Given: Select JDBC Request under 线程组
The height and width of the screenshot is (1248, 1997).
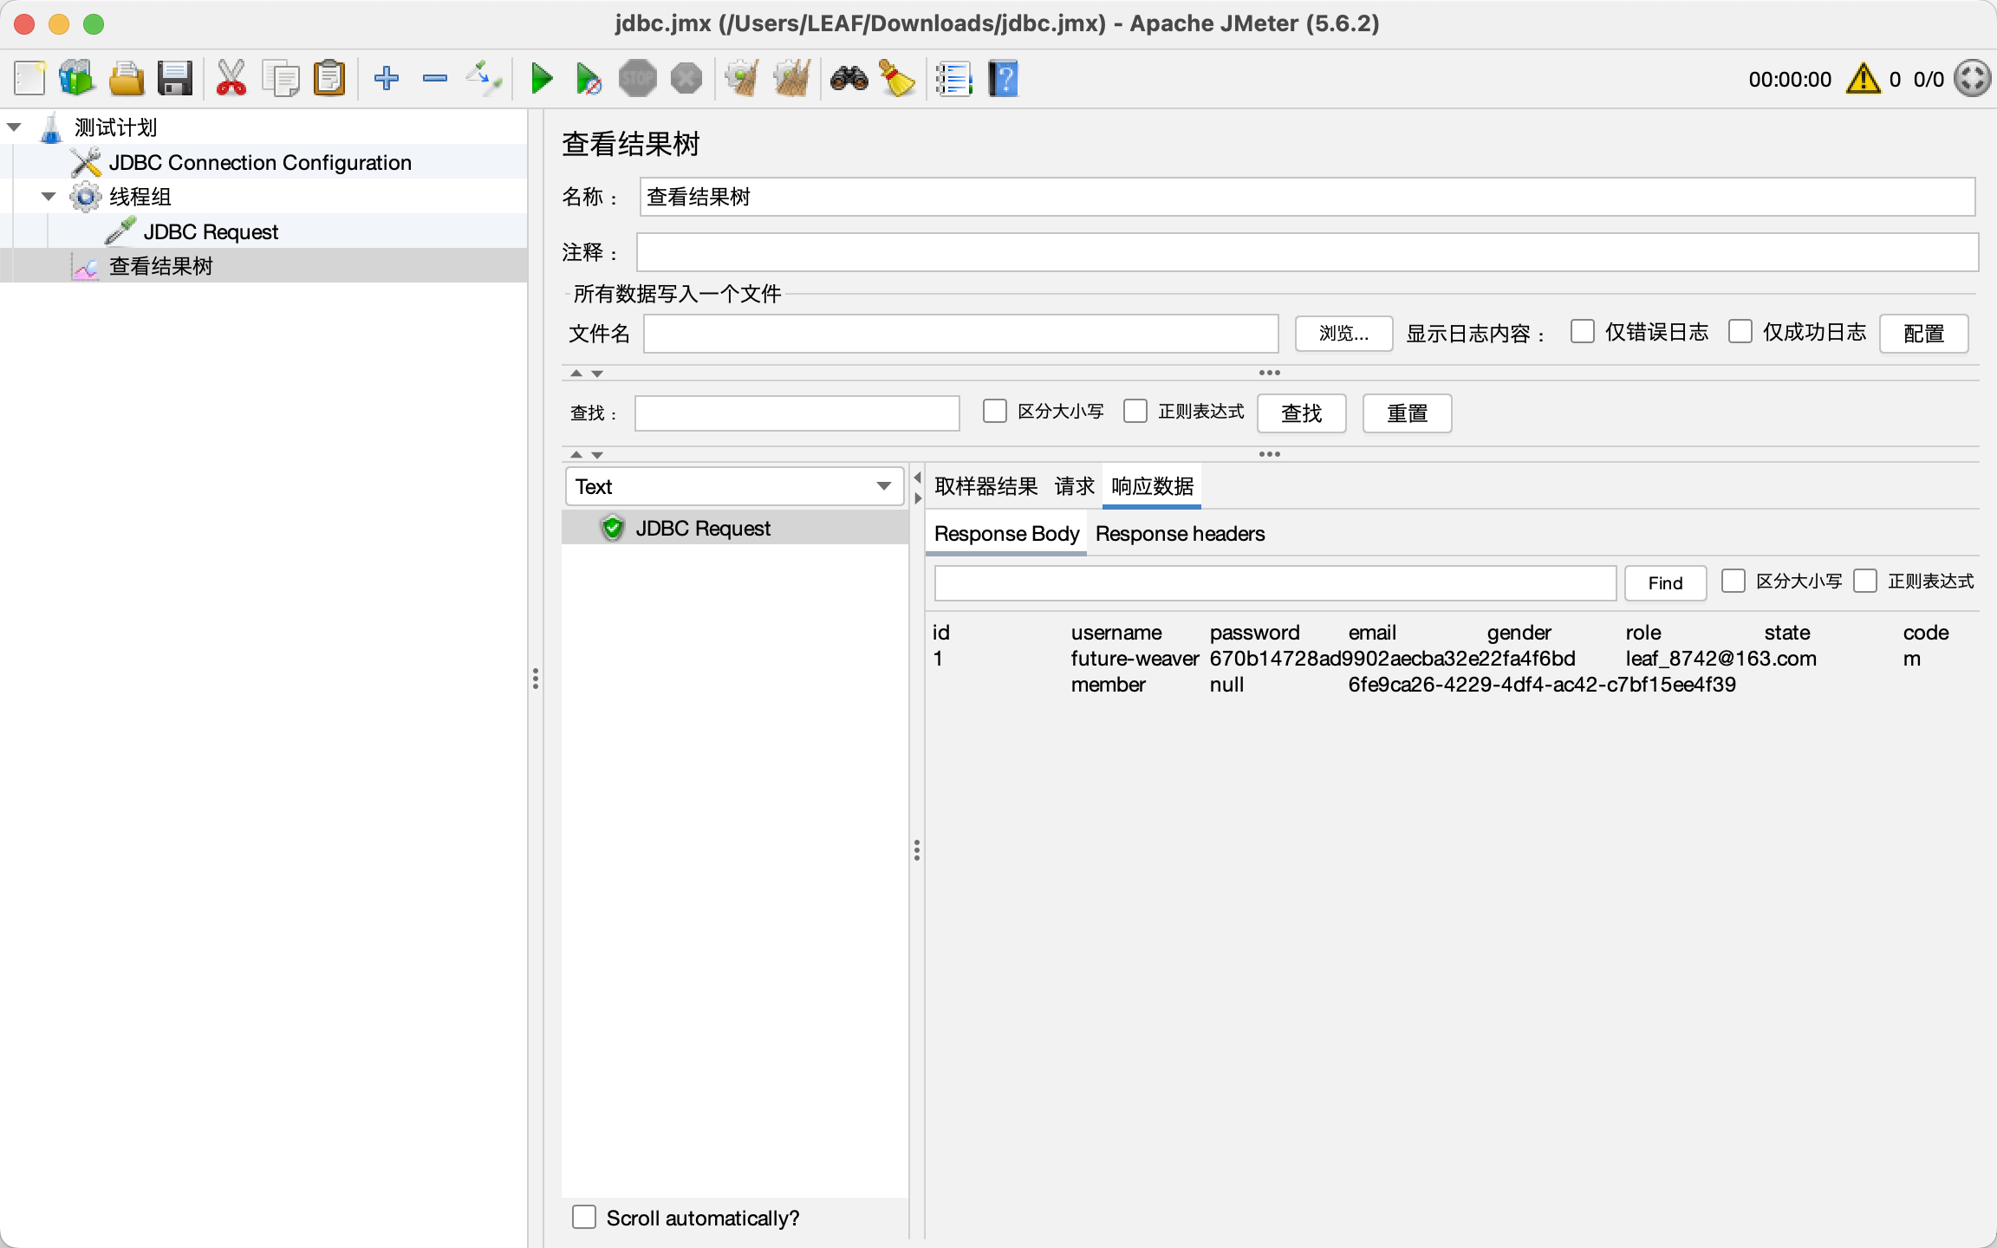Looking at the screenshot, I should tap(211, 231).
